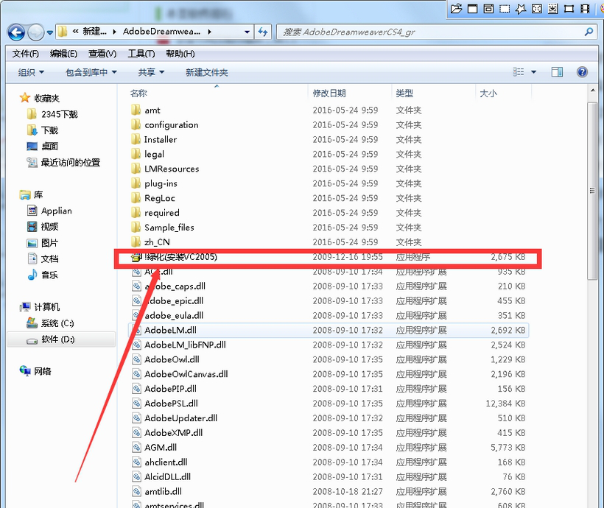Click the full-screen capture icon with inward arrows
This screenshot has height=528, width=604.
click(x=536, y=9)
